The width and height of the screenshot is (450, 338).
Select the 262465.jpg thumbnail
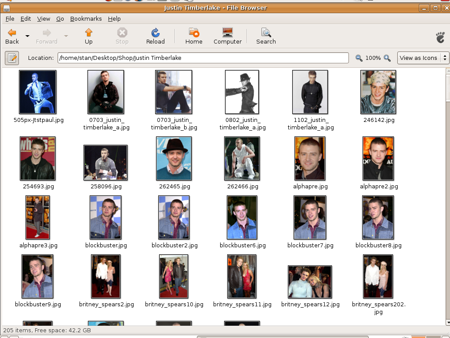click(x=174, y=158)
